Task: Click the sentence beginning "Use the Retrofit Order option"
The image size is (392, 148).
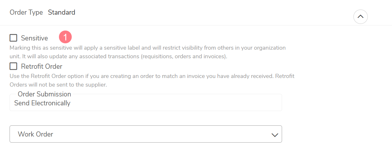Action: pyautogui.click(x=141, y=76)
